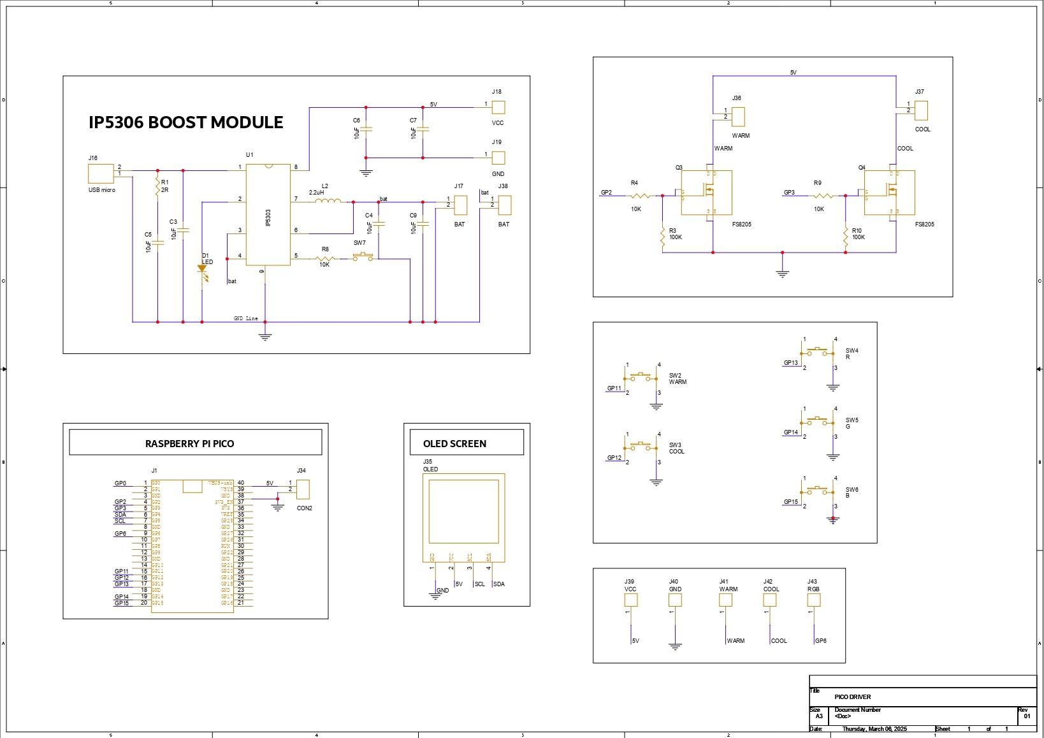Viewport: 1044px width, 738px height.
Task: Click the SCL label under the OLED
Action: [479, 584]
